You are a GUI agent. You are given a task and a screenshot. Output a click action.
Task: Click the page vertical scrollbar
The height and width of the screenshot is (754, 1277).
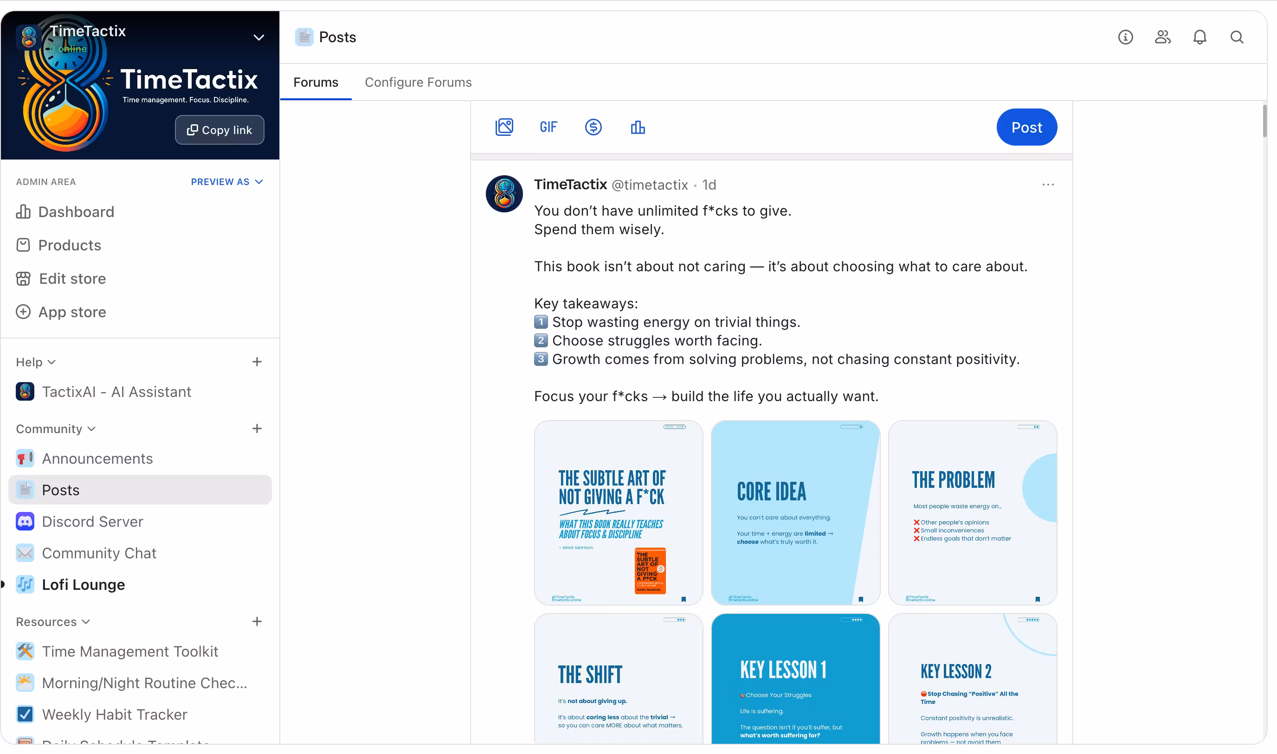point(1264,121)
